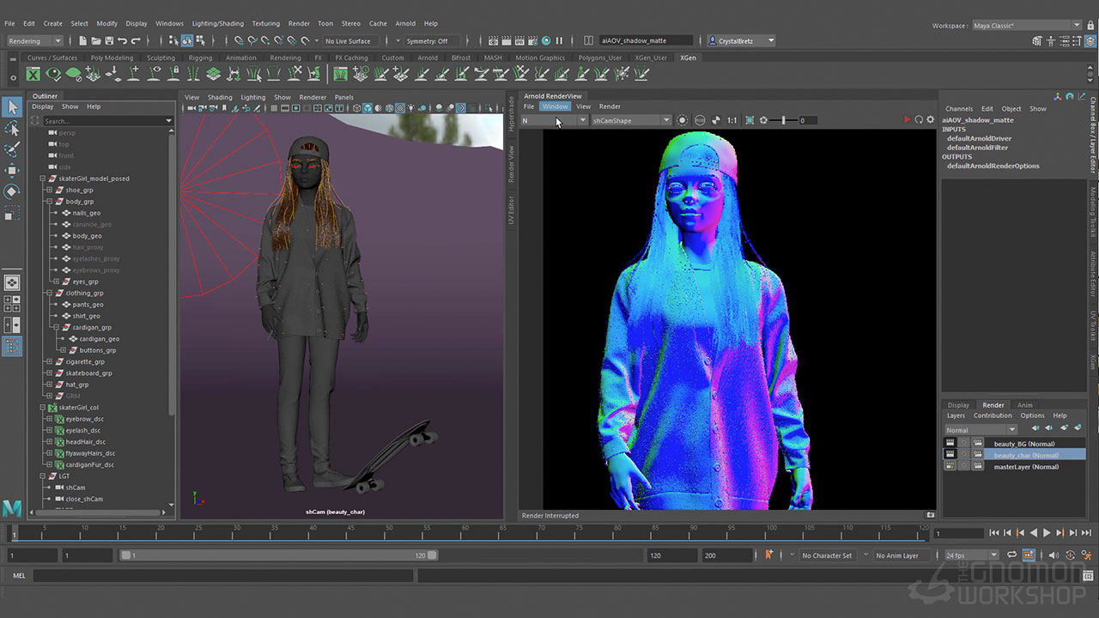Select the beauty_BG render layer
The image size is (1099, 618).
pyautogui.click(x=1023, y=444)
